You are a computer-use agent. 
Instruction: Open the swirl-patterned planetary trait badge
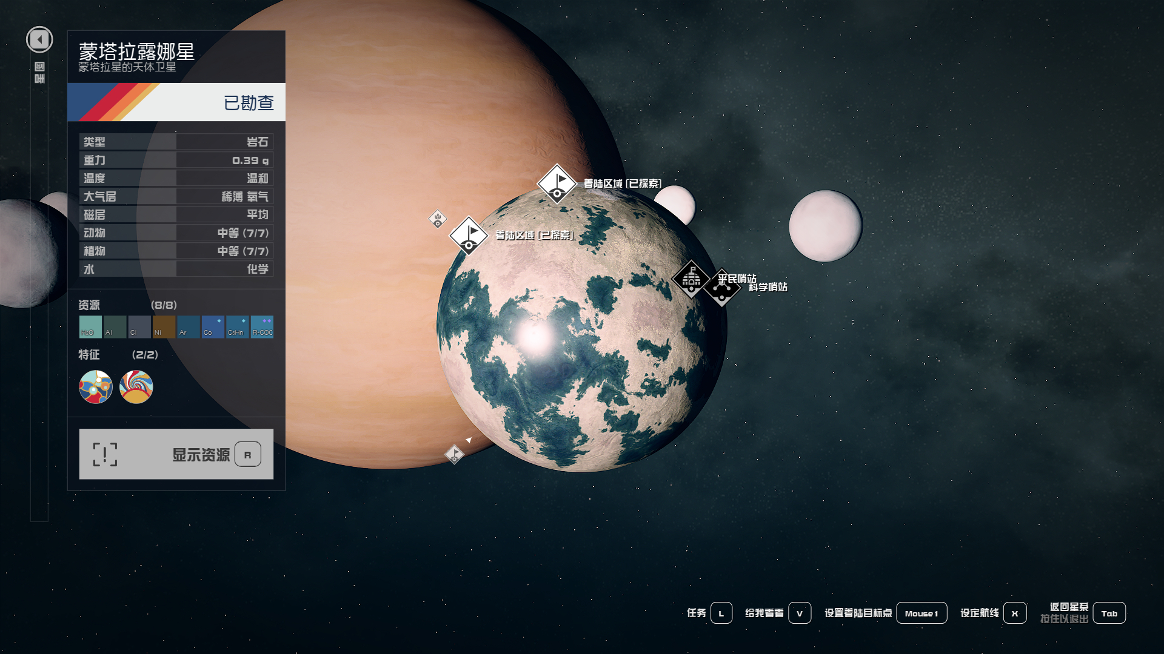click(136, 387)
